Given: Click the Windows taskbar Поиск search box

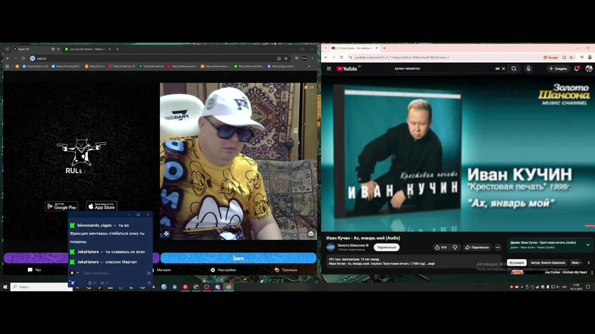Looking at the screenshot, I should pos(42,287).
